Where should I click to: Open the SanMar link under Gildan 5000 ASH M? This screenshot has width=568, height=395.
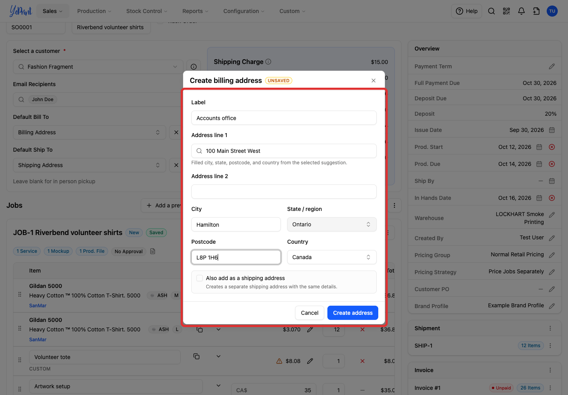[38, 306]
